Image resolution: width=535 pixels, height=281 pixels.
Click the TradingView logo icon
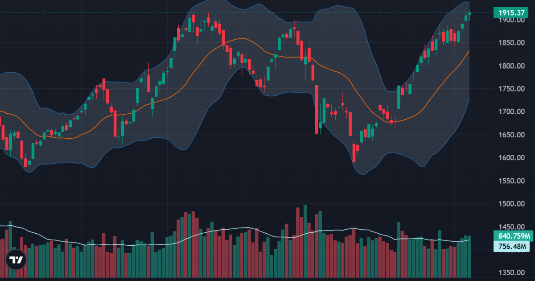click(16, 260)
